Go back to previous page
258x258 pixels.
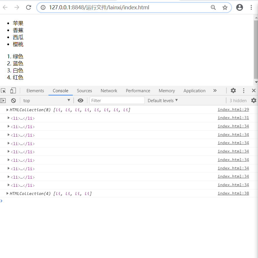tap(5, 7)
